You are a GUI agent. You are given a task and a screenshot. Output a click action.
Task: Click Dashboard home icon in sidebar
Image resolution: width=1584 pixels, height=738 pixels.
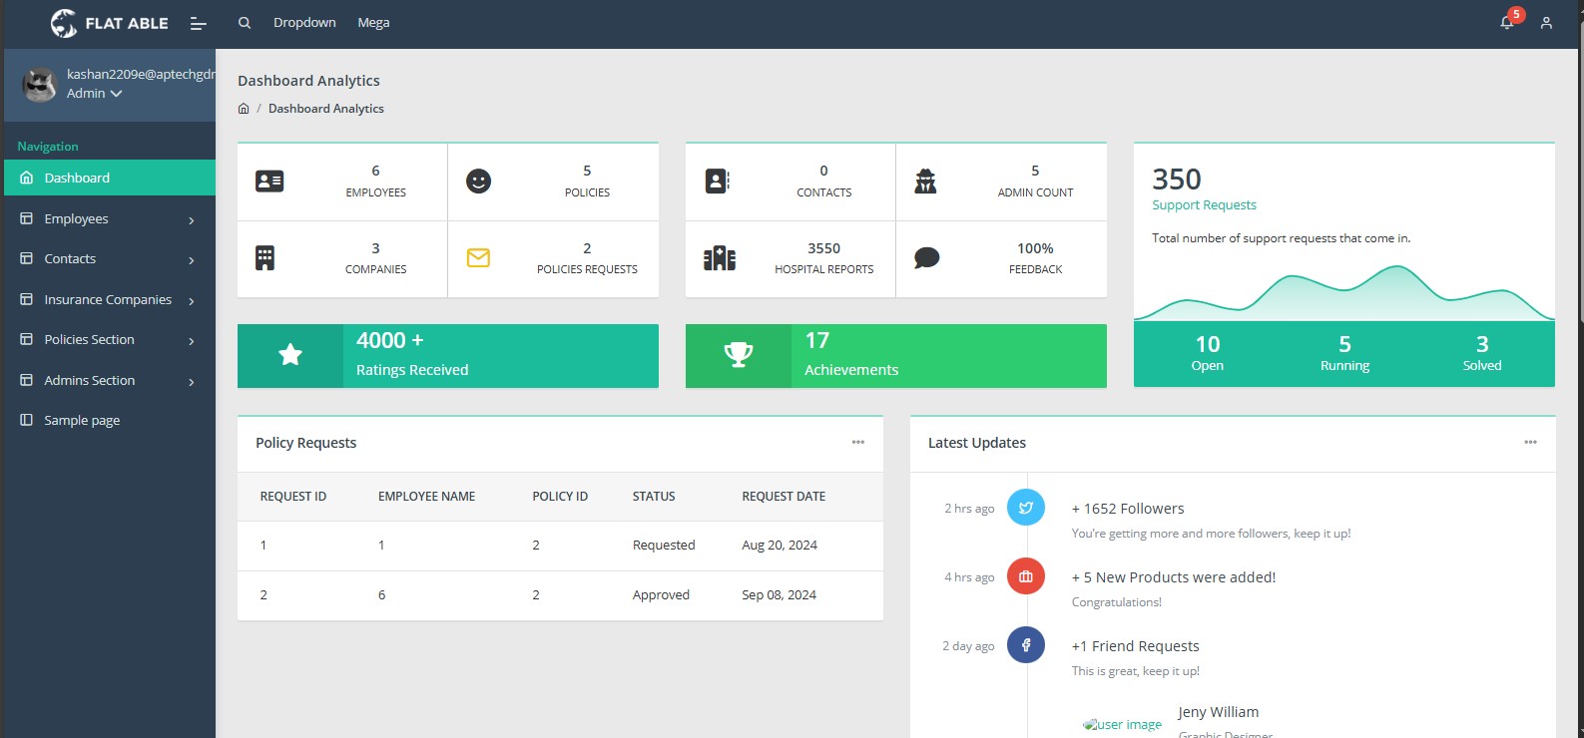pos(27,178)
